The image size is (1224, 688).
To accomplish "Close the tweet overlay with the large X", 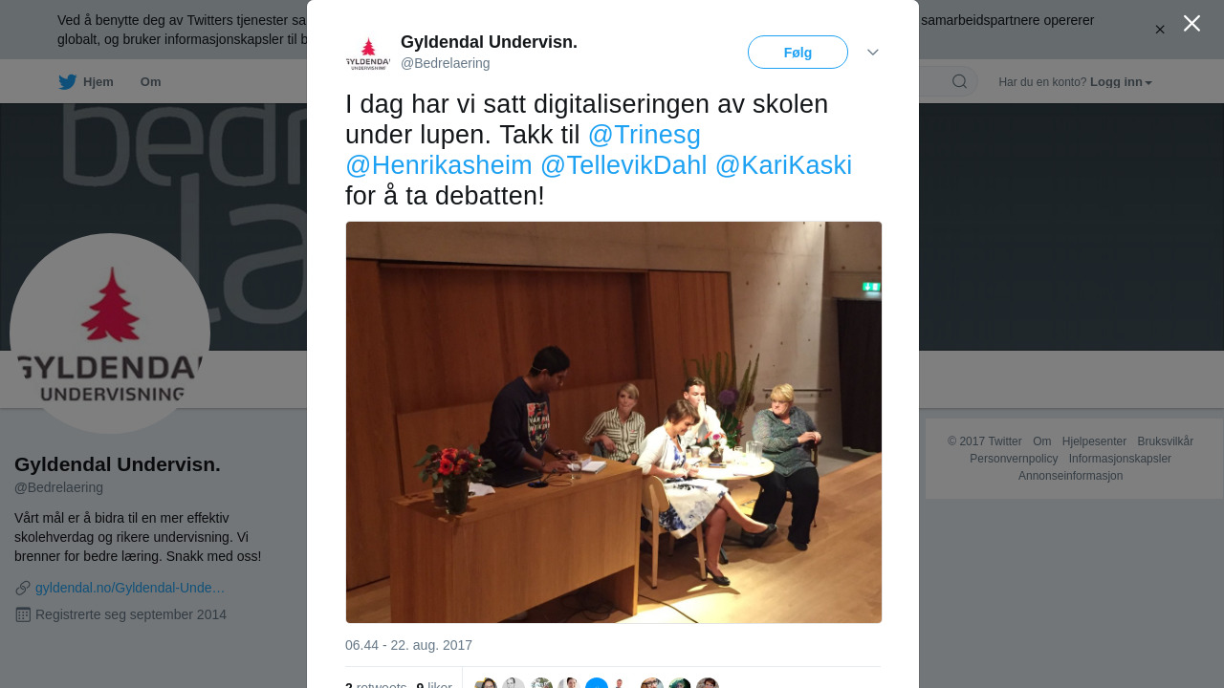I will coord(1191,23).
